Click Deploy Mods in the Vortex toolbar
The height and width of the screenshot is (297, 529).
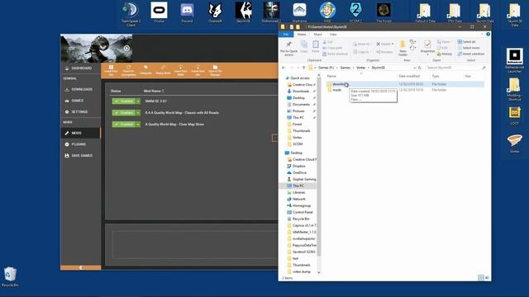tap(163, 70)
